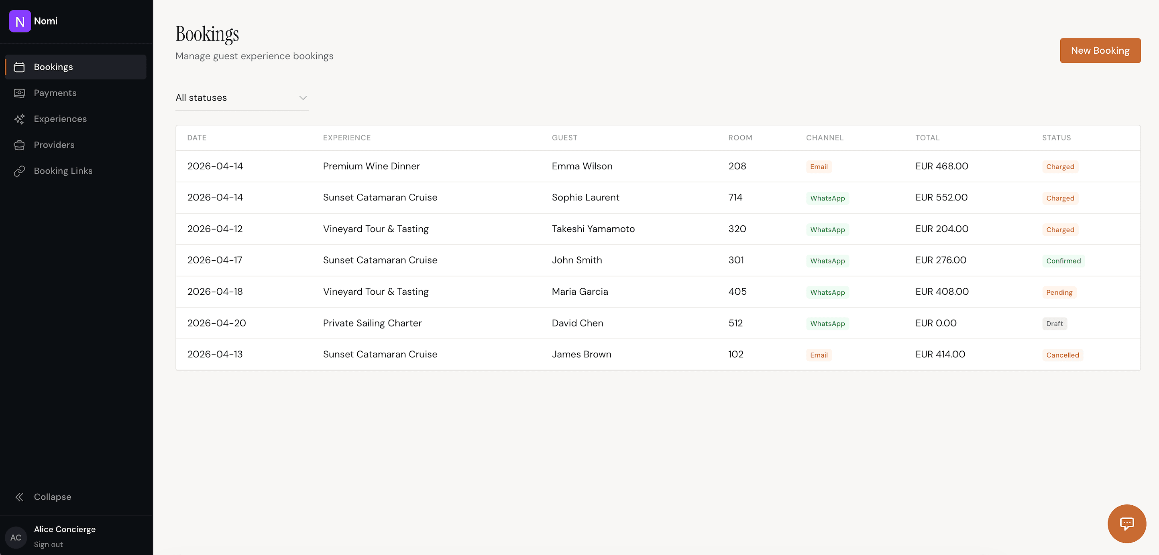Click the Alice Concierge user name

point(64,529)
